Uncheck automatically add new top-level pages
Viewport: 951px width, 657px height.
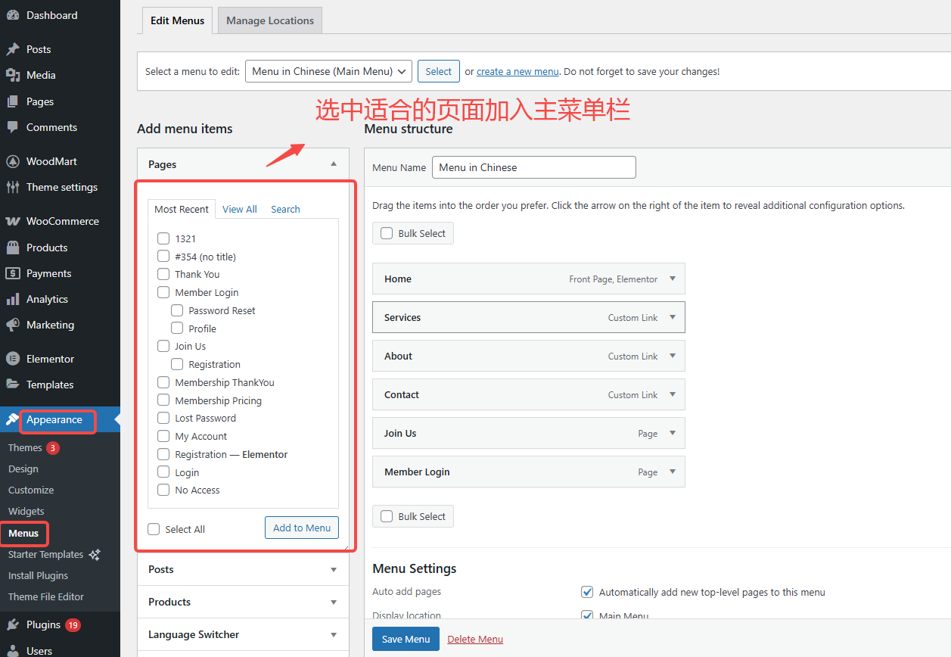[x=587, y=592]
